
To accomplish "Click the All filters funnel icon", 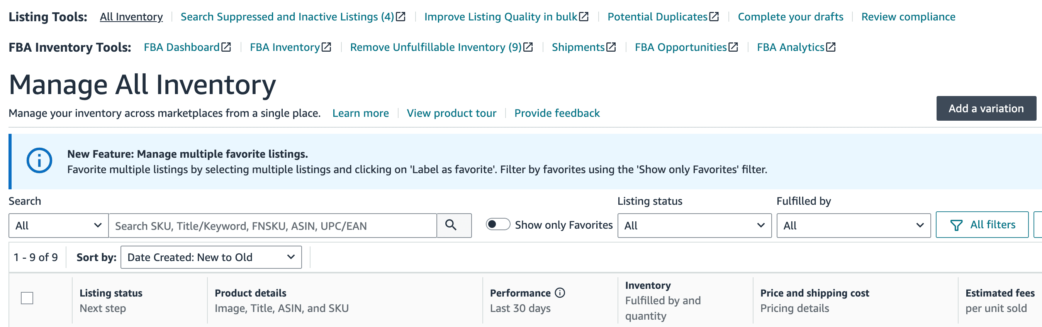I will [x=956, y=225].
